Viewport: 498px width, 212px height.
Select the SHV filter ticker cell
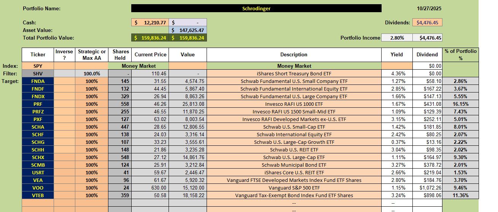pos(38,73)
